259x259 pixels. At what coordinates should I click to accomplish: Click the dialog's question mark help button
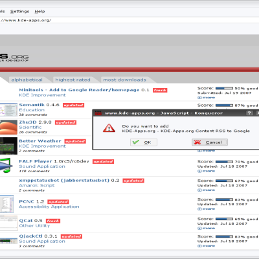coord(249,113)
